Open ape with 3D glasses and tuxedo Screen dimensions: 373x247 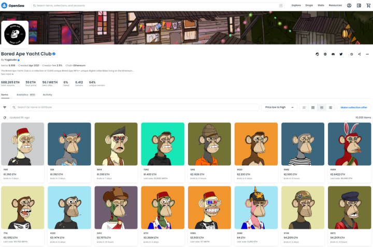coord(209,208)
